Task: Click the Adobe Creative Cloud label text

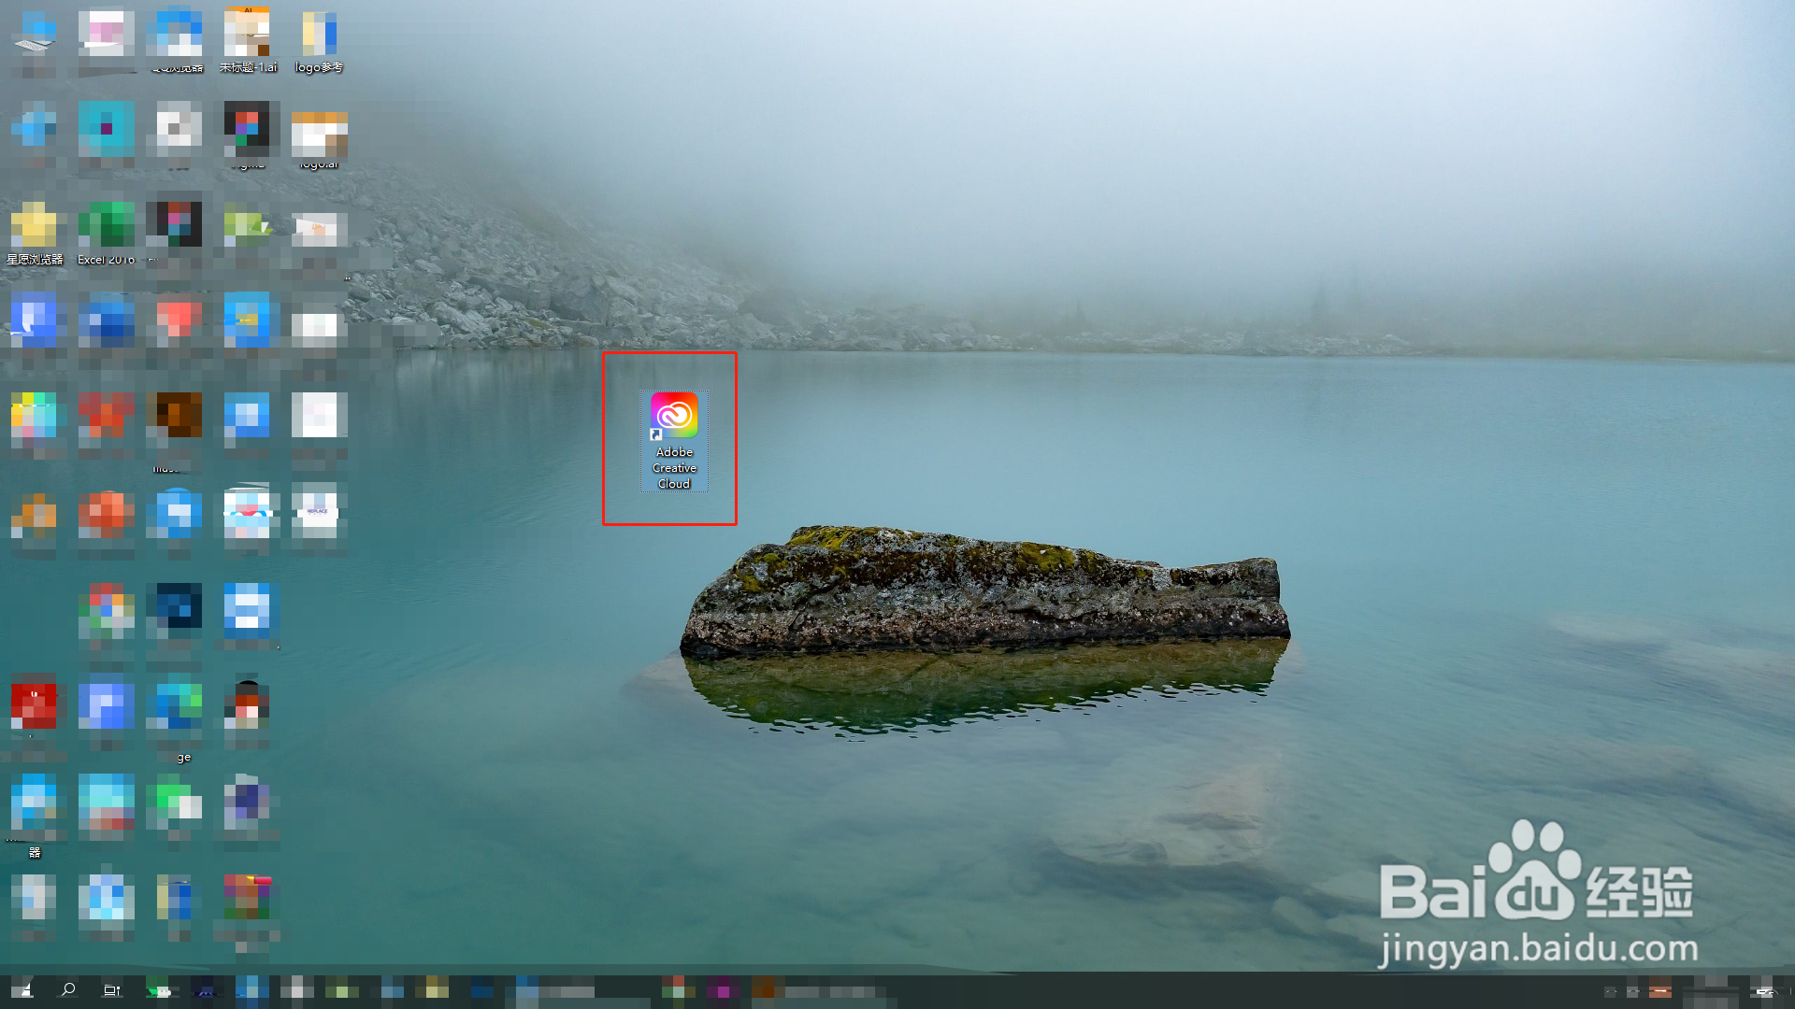Action: [x=674, y=468]
